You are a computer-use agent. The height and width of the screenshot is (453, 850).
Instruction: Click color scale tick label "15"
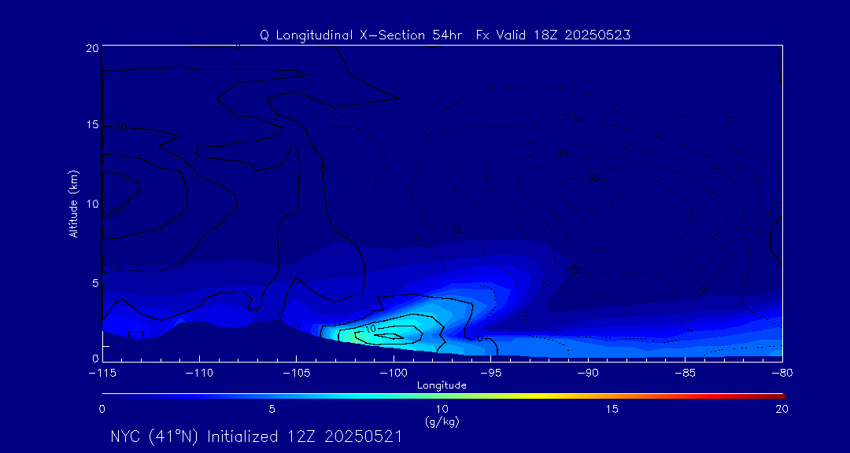(612, 410)
